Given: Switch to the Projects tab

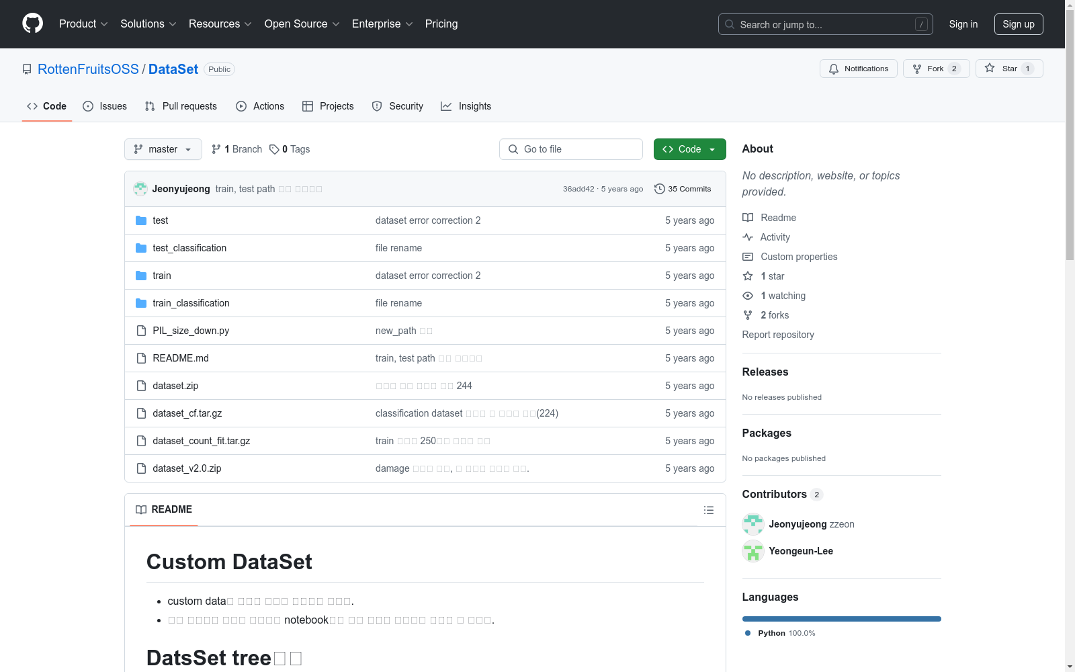Looking at the screenshot, I should 328,106.
